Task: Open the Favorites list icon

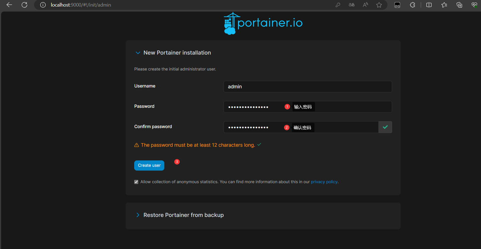Action: tap(444, 5)
